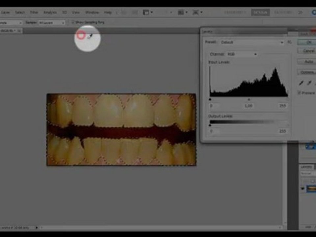This screenshot has height=237, width=316.
Task: Open the Filter menu
Action: click(x=34, y=13)
